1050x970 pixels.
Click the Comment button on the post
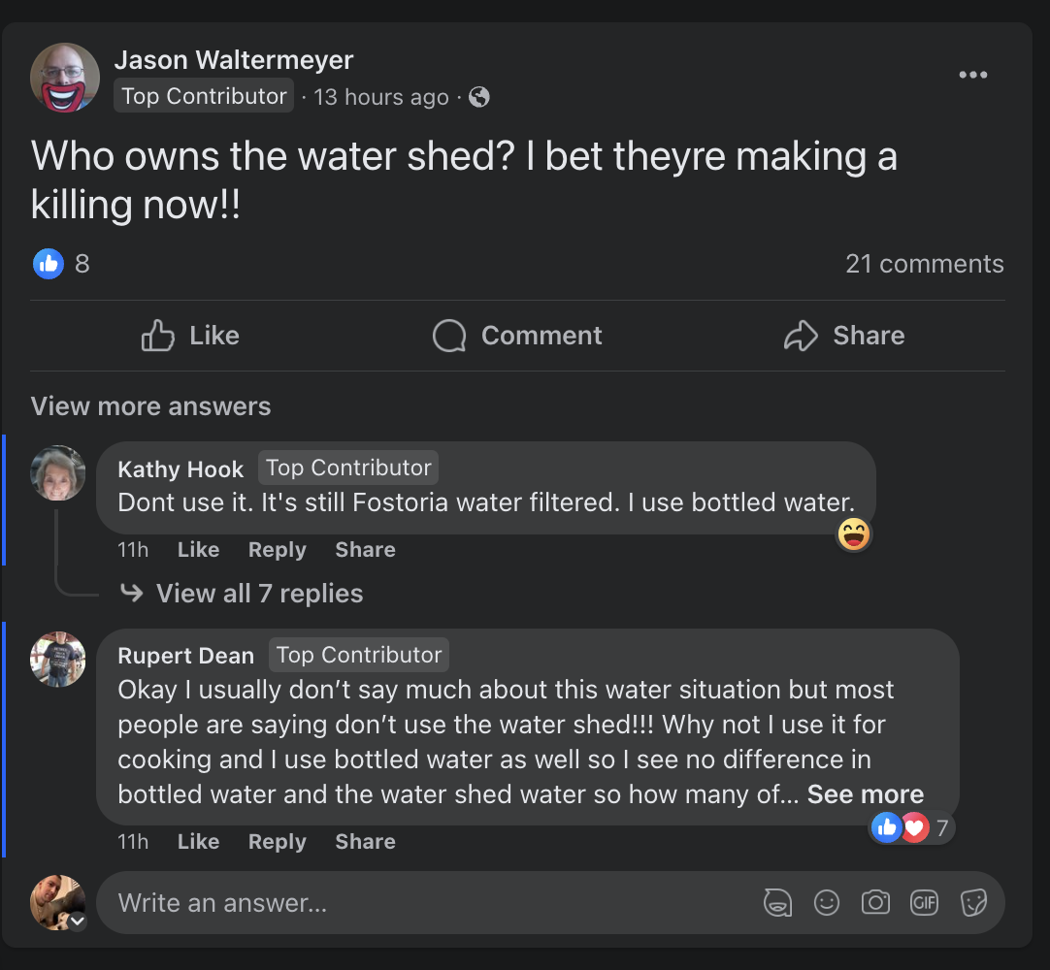[x=517, y=336]
